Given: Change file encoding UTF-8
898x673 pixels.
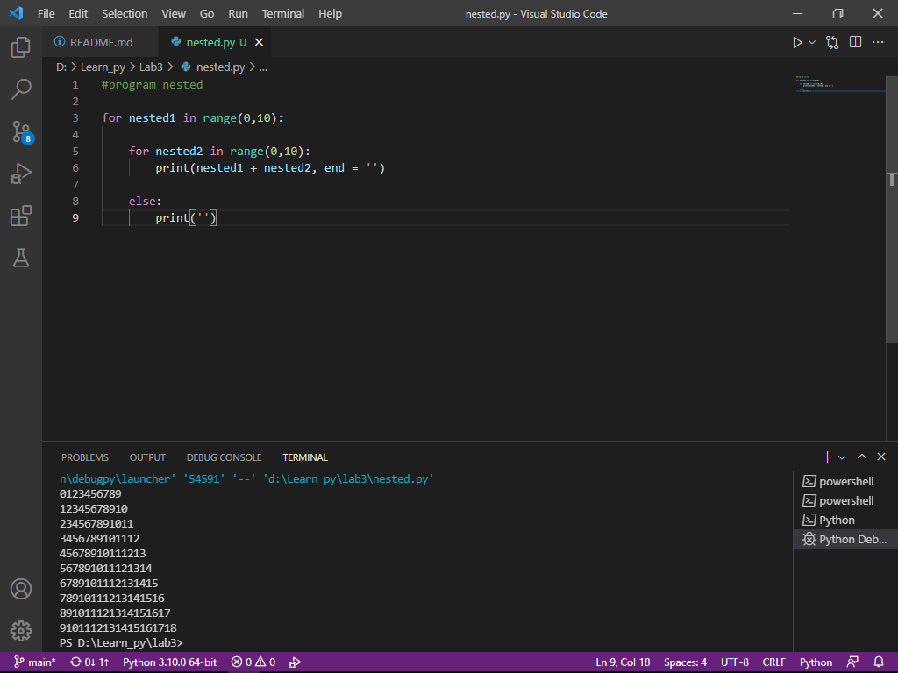Looking at the screenshot, I should pyautogui.click(x=734, y=662).
